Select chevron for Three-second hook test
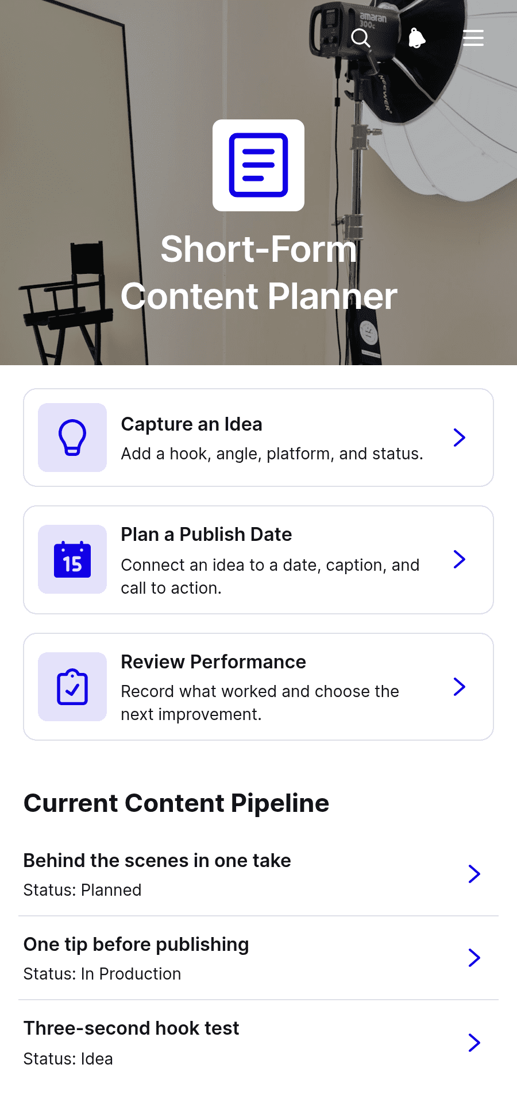Image resolution: width=517 pixels, height=1099 pixels. [x=474, y=1042]
